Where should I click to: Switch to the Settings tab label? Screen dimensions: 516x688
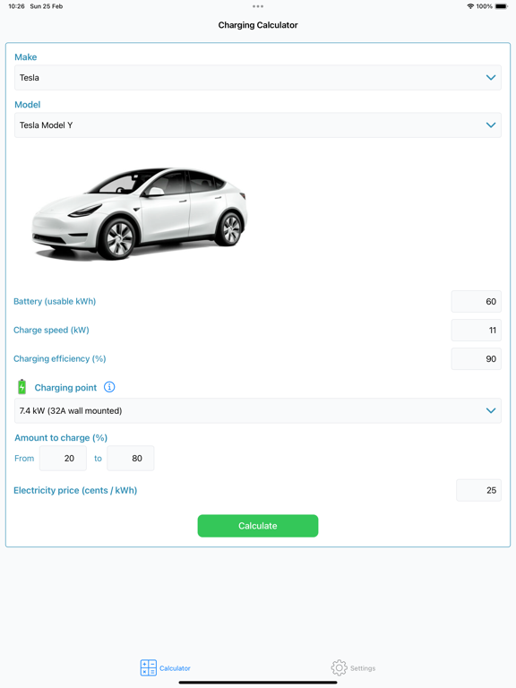363,668
